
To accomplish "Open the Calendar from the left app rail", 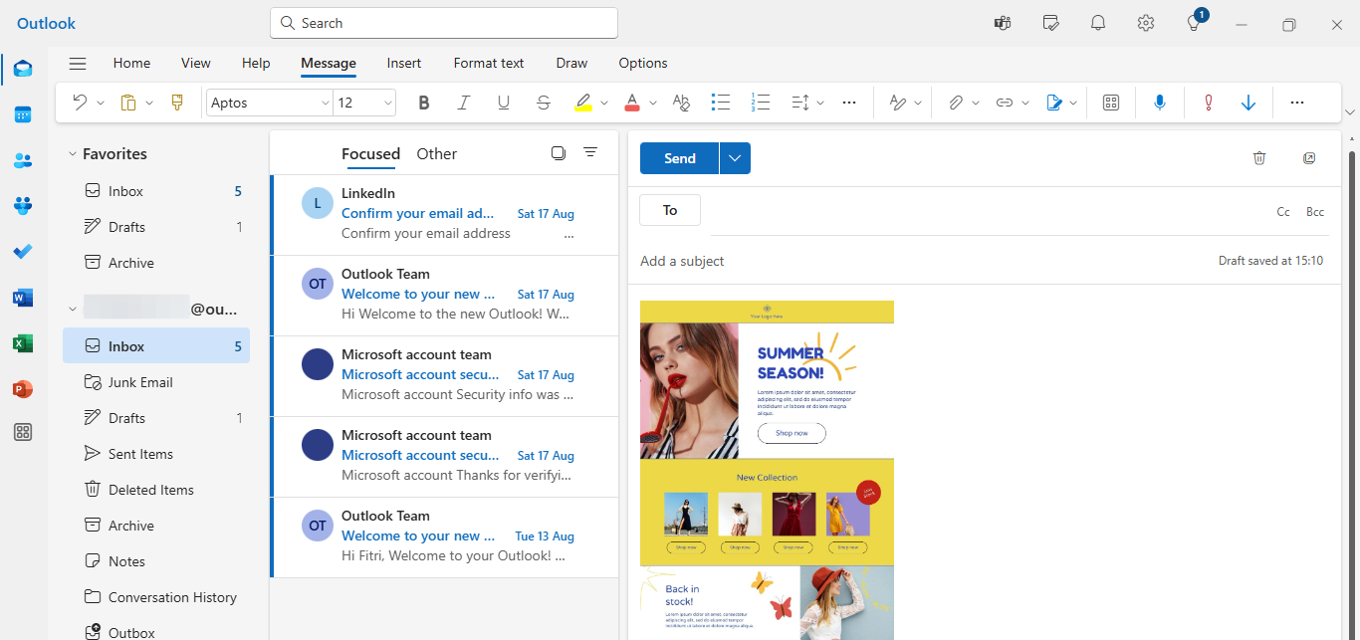I will pyautogui.click(x=22, y=114).
